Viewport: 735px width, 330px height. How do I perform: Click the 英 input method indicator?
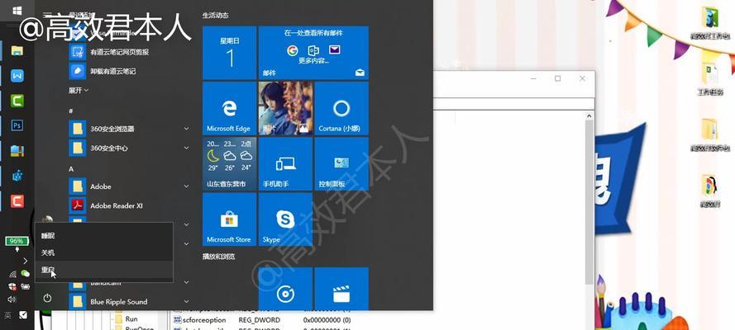[x=8, y=314]
